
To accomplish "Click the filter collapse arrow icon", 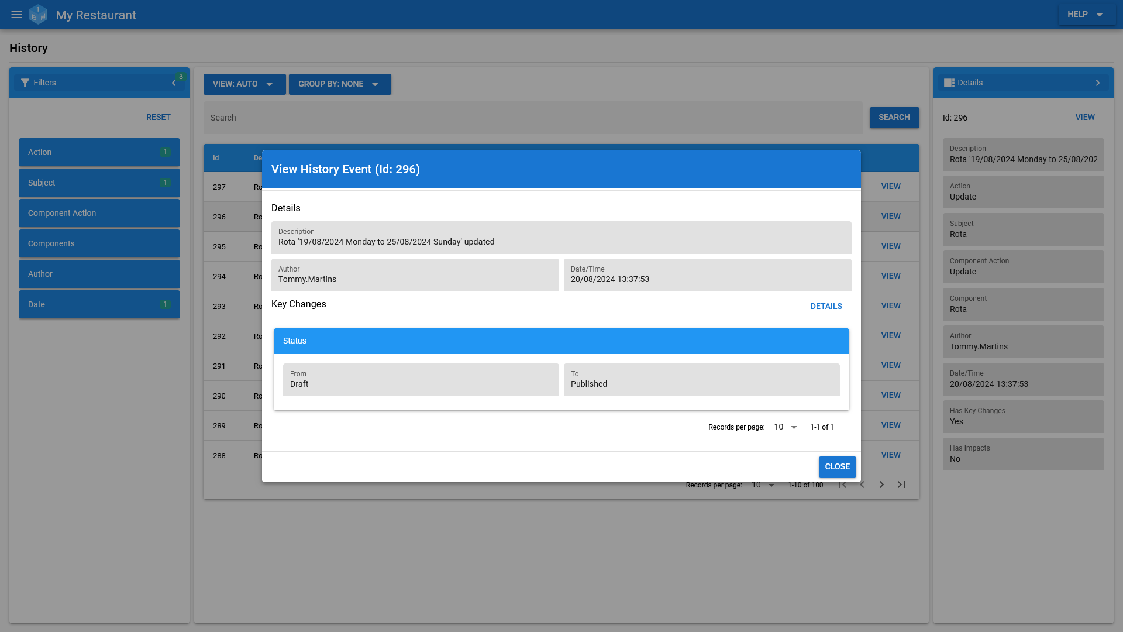I will click(174, 83).
